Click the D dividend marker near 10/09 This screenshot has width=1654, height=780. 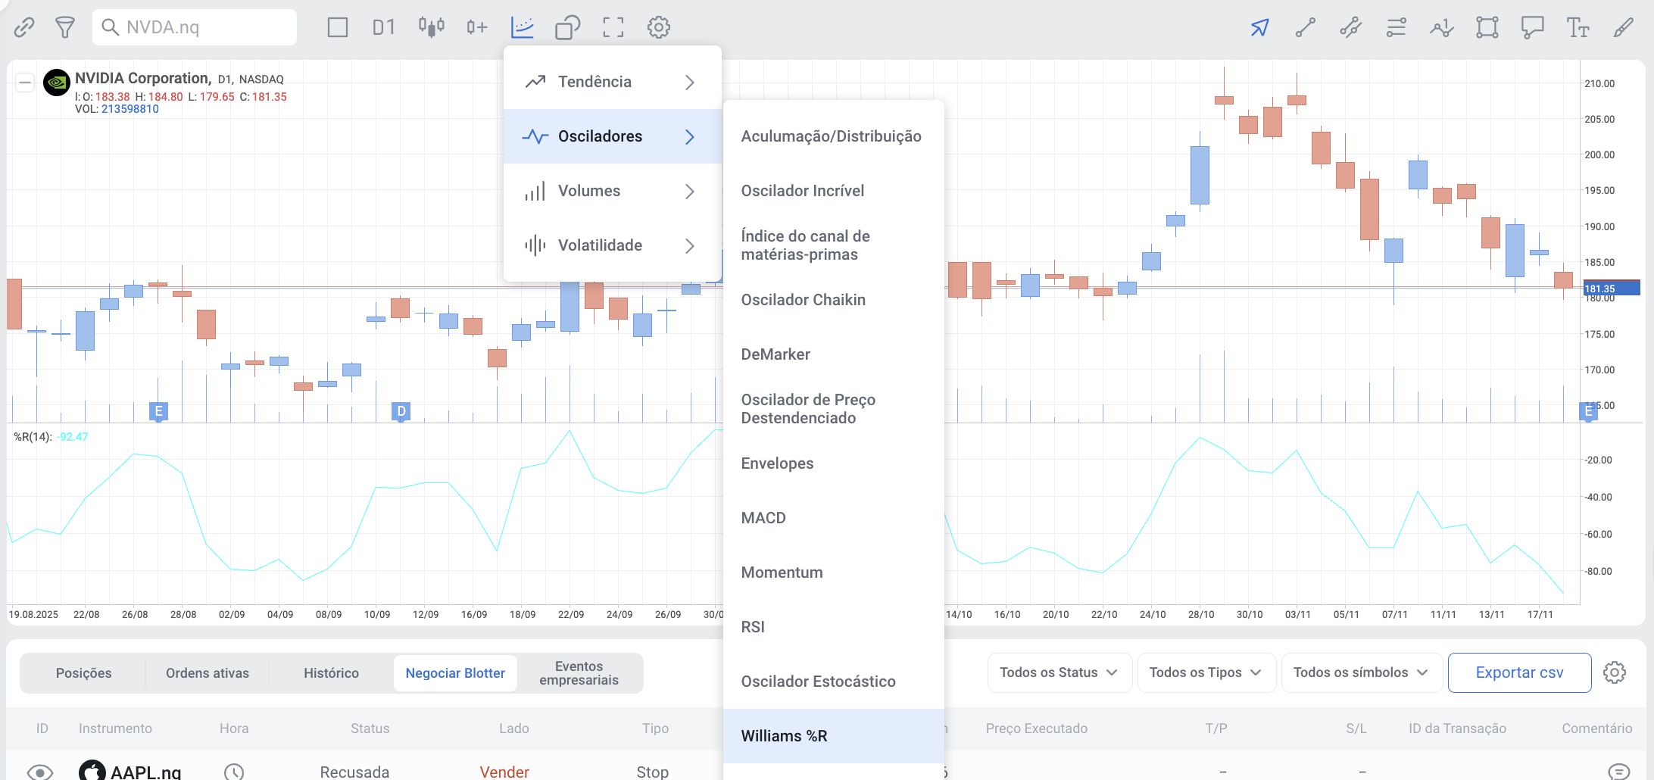[x=401, y=411]
